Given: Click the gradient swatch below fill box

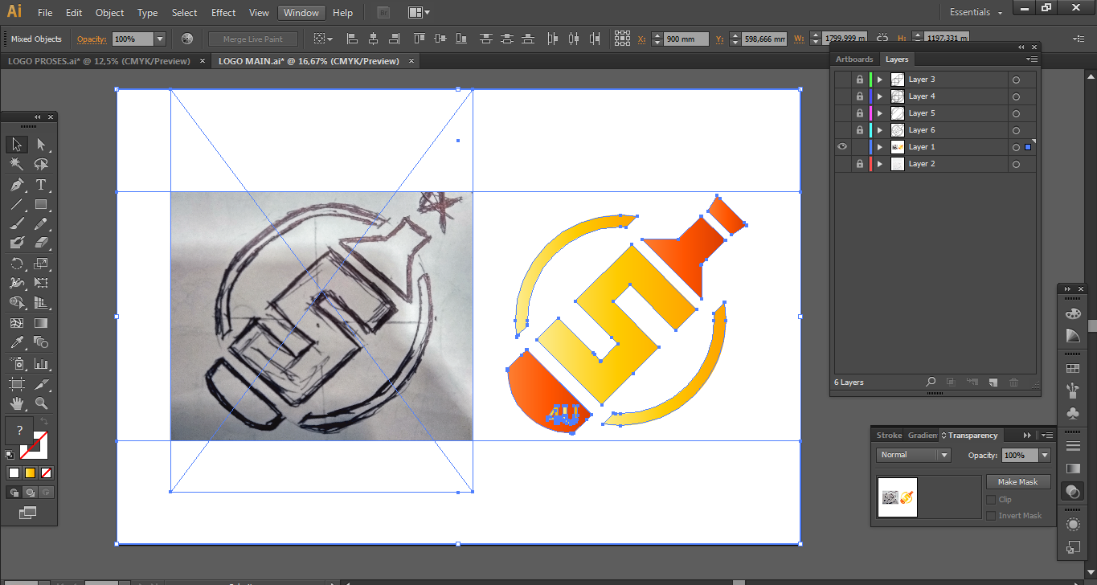Looking at the screenshot, I should tap(30, 472).
